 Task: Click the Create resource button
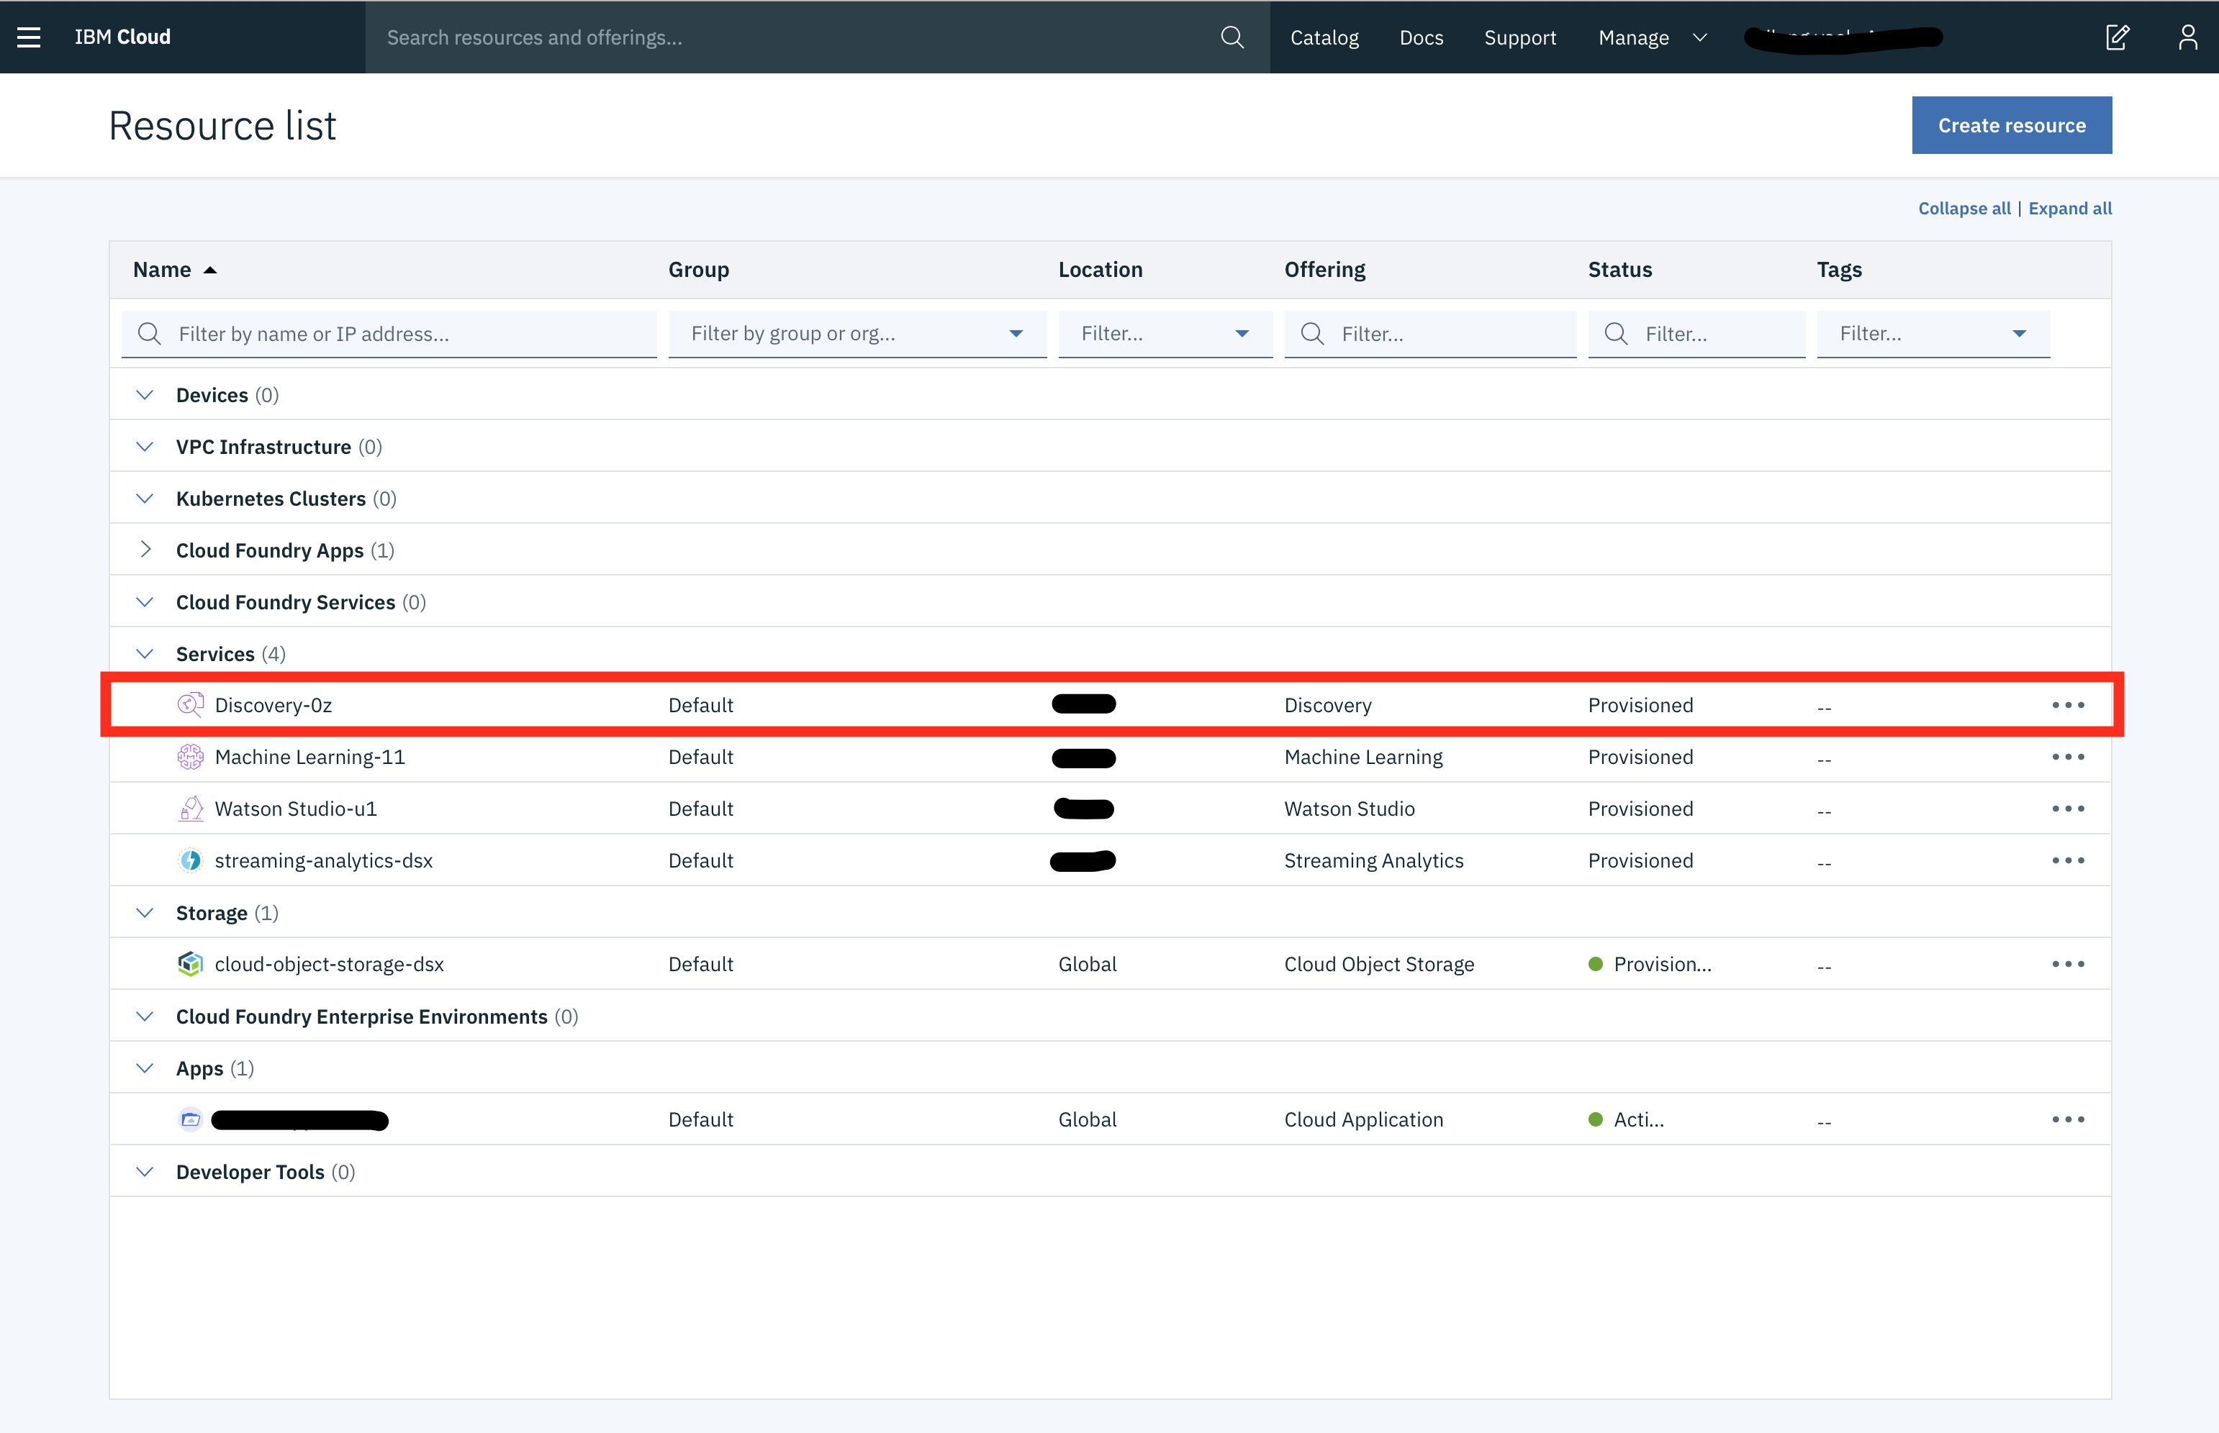(x=2012, y=124)
